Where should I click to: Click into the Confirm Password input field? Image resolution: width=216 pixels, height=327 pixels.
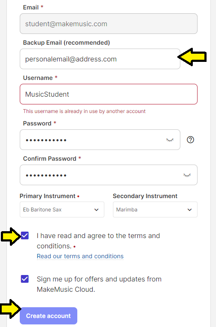[x=109, y=175]
